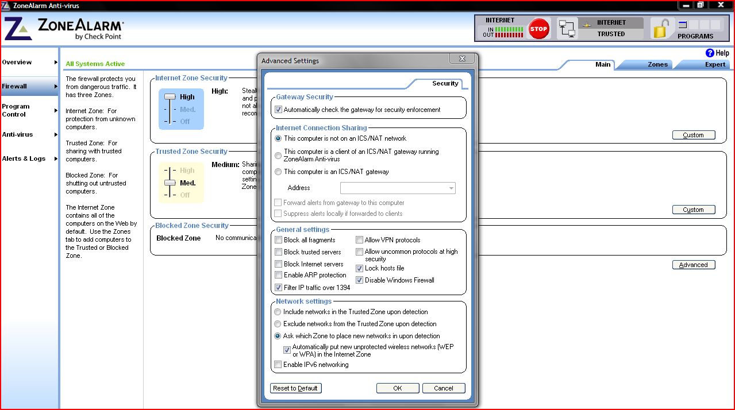The height and width of the screenshot is (410, 735).
Task: Click the Internet Zone Security slider handle
Action: click(x=170, y=97)
